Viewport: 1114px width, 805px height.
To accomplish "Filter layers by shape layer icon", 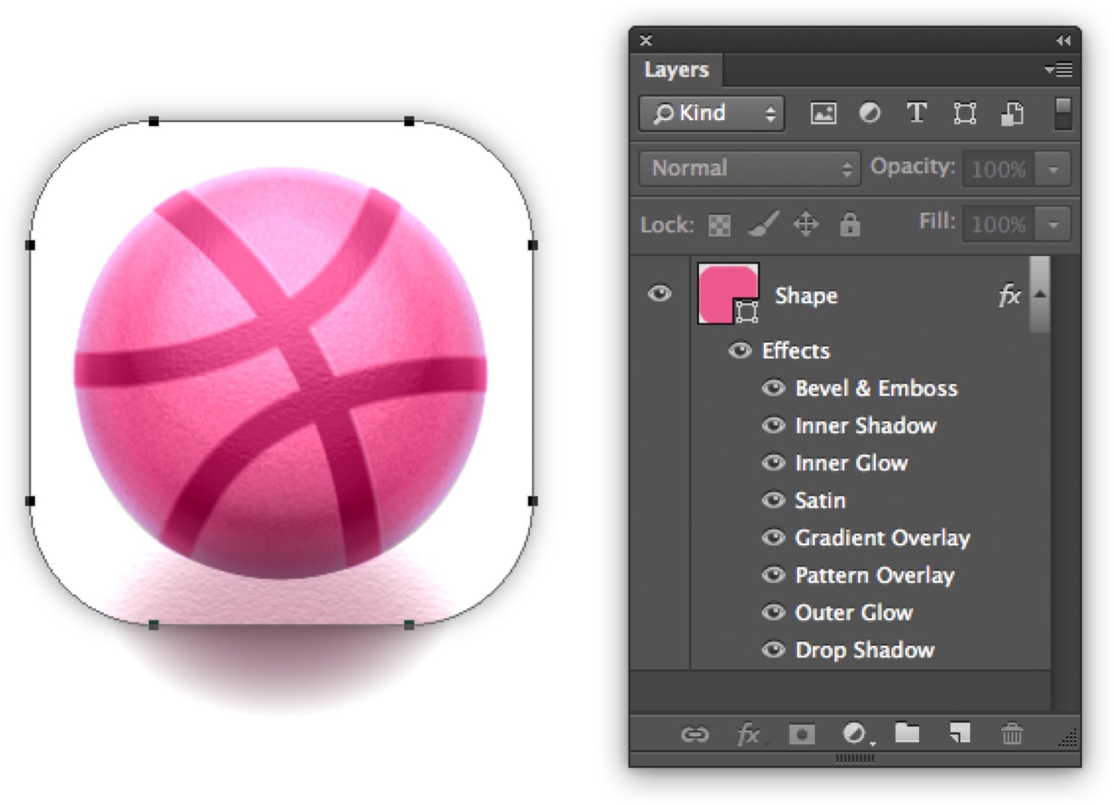I will (x=964, y=113).
